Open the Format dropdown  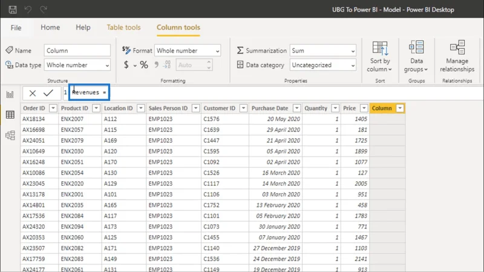(x=188, y=51)
